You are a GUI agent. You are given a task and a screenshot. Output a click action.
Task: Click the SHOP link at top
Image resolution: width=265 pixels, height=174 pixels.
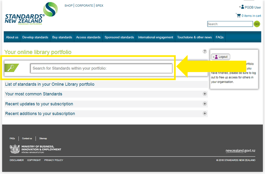[x=68, y=6]
